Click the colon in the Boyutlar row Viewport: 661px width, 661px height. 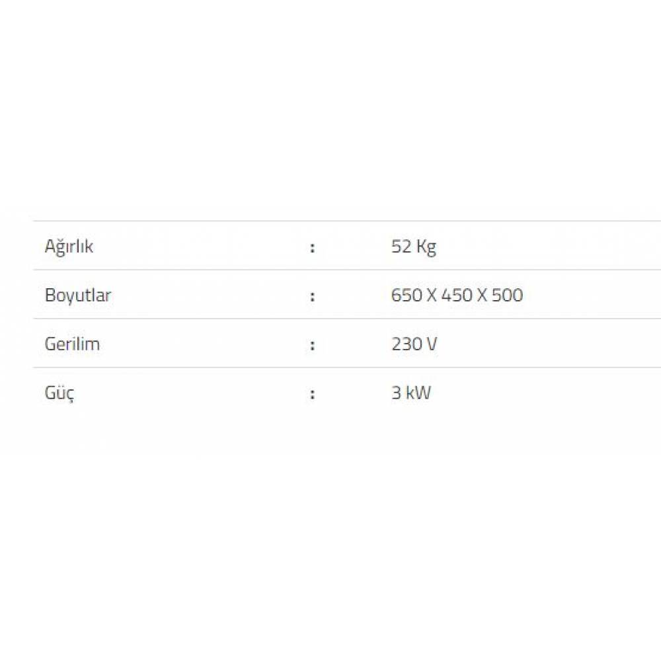pyautogui.click(x=312, y=296)
